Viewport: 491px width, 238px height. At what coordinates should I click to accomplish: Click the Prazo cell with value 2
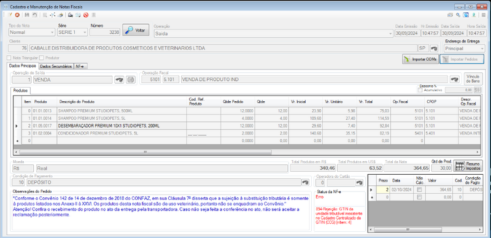pyautogui.click(x=383, y=190)
